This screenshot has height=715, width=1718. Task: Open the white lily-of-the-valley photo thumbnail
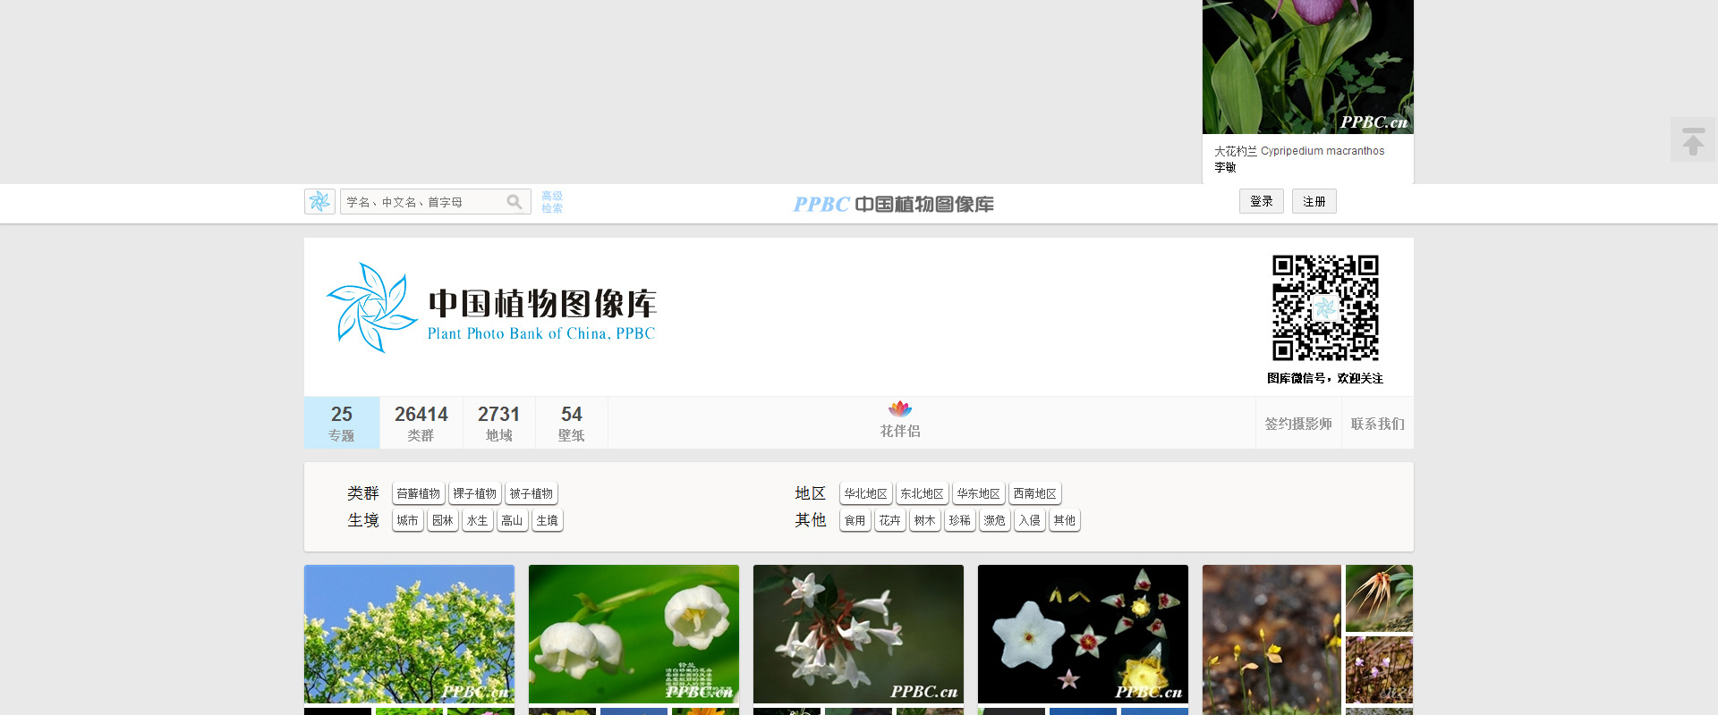click(x=634, y=634)
